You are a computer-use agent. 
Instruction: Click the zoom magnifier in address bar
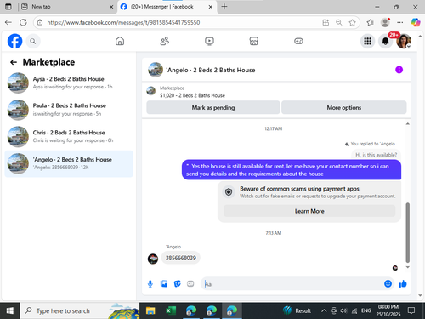click(x=339, y=22)
